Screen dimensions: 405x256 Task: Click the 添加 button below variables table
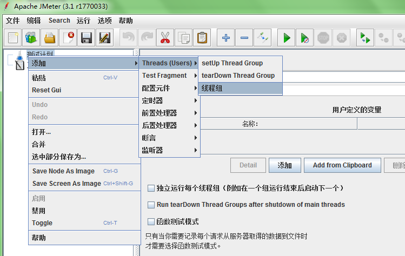(x=284, y=165)
